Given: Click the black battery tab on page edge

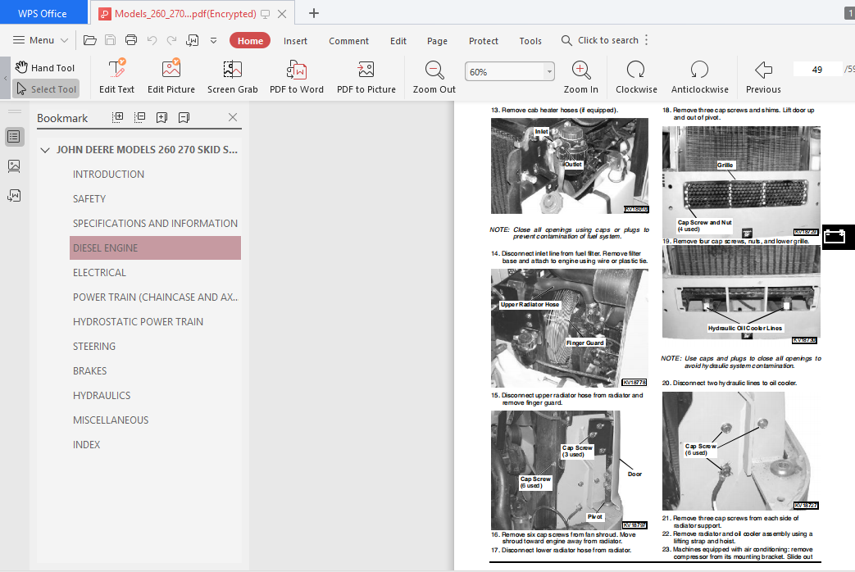Looking at the screenshot, I should (x=838, y=236).
